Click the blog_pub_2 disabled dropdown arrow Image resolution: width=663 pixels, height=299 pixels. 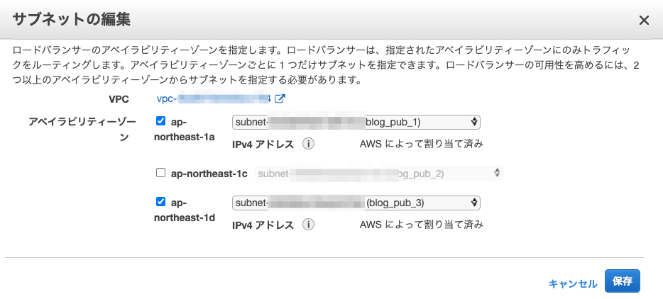497,173
